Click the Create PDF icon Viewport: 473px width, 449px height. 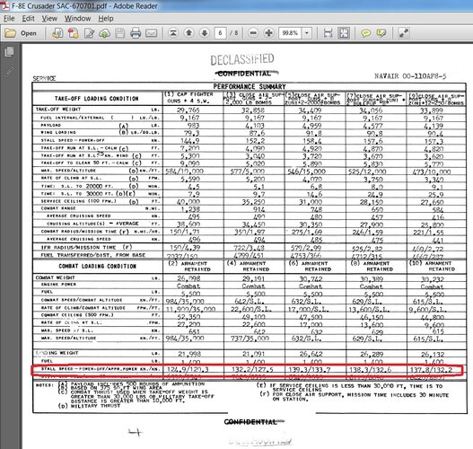tap(73, 33)
